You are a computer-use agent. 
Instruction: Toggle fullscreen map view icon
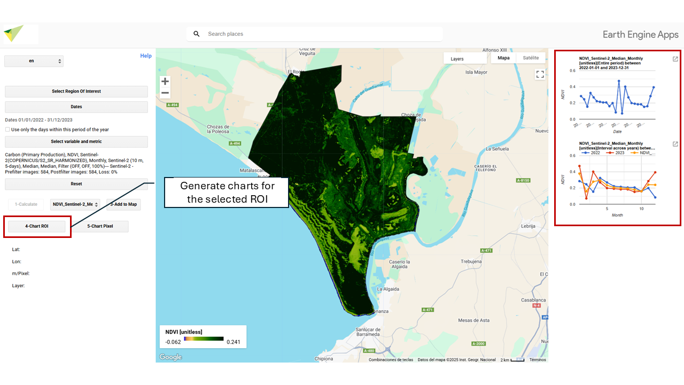[x=540, y=74]
